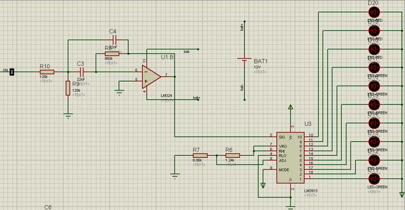The width and height of the screenshot is (405, 210).
Task: Select the U1:B LM324 op-amp
Action: (x=151, y=76)
